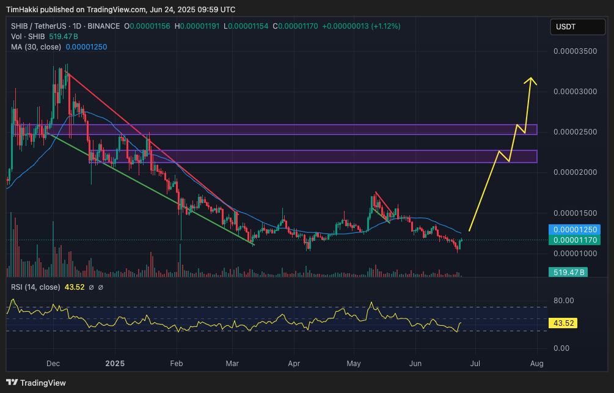Select the Vol · SHIB indicator label
Image resolution: width=614 pixels, height=393 pixels.
click(x=28, y=37)
